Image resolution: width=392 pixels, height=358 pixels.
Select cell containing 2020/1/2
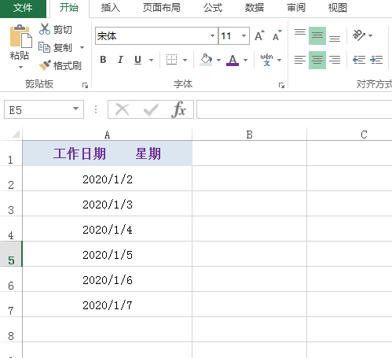(108, 179)
